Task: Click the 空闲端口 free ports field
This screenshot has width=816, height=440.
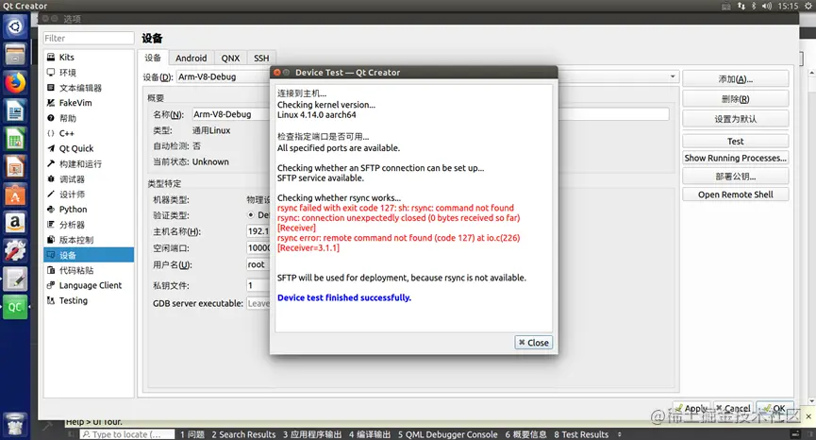Action: pos(258,248)
